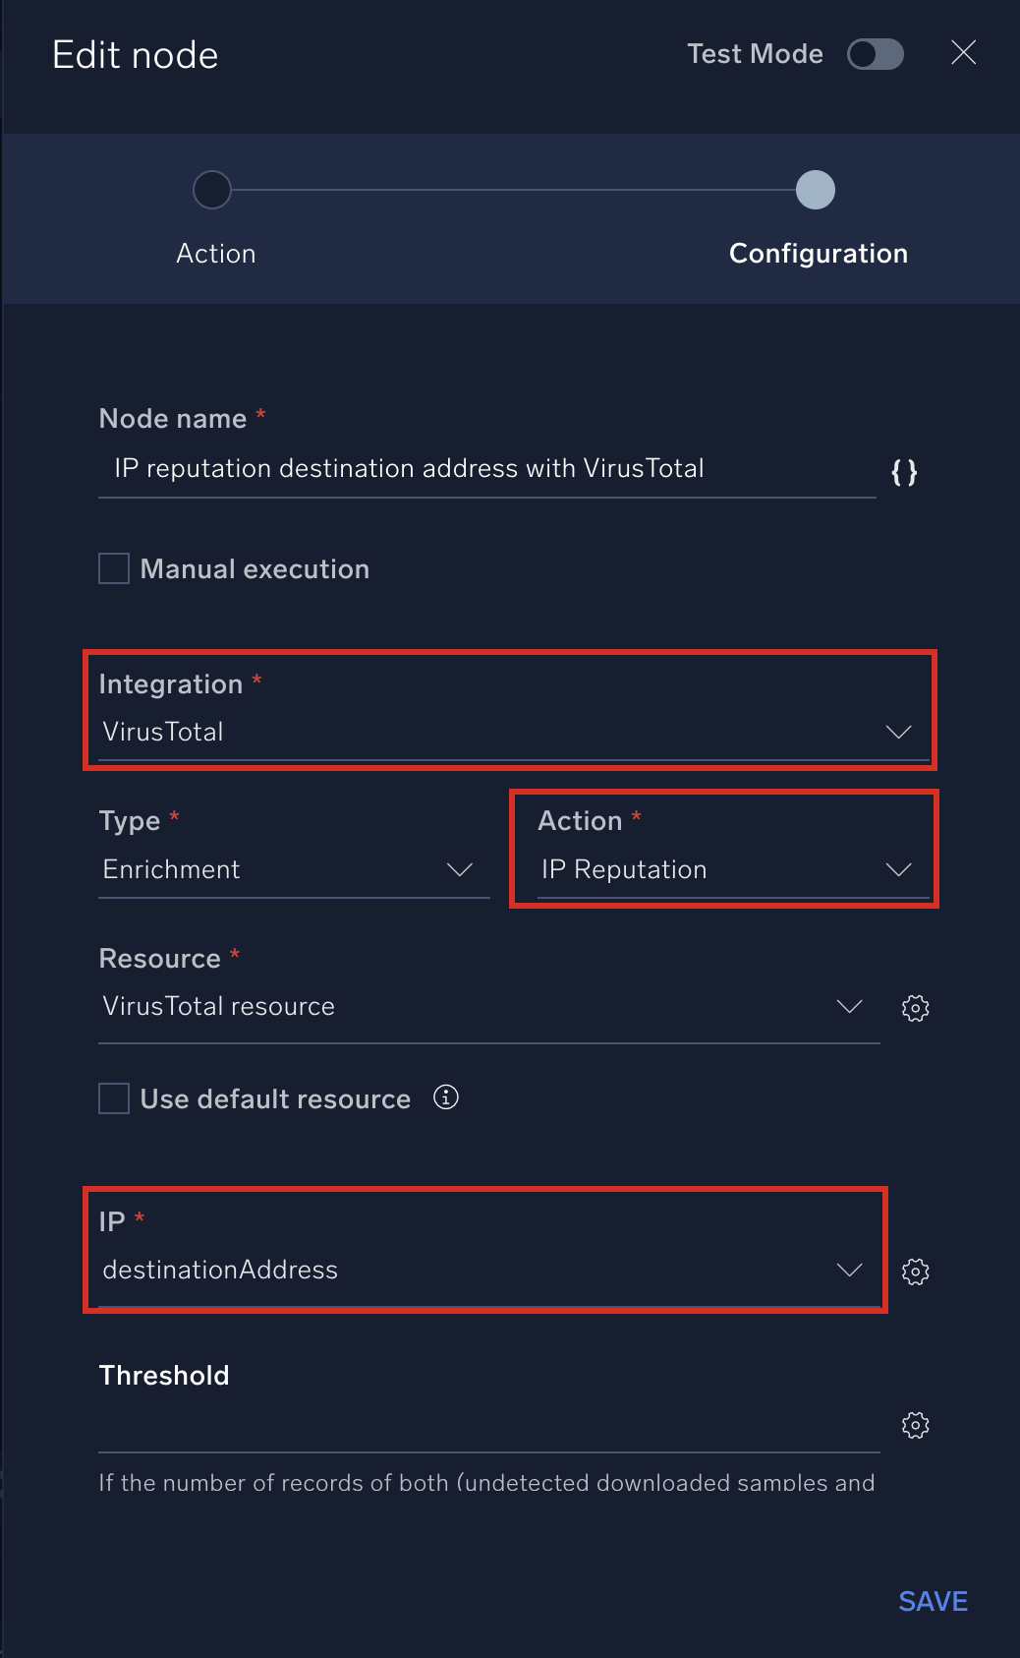This screenshot has width=1020, height=1658.
Task: Click the Configuration step circle in the progress bar
Action: pos(814,190)
